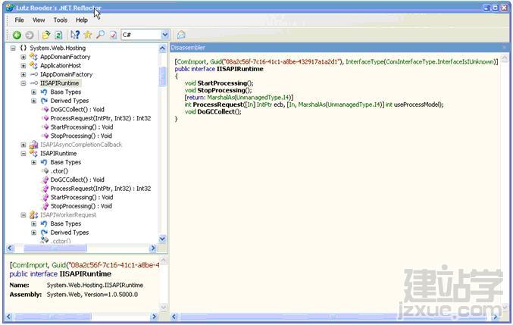
Task: Select the ApplicationHost class
Action: point(61,66)
